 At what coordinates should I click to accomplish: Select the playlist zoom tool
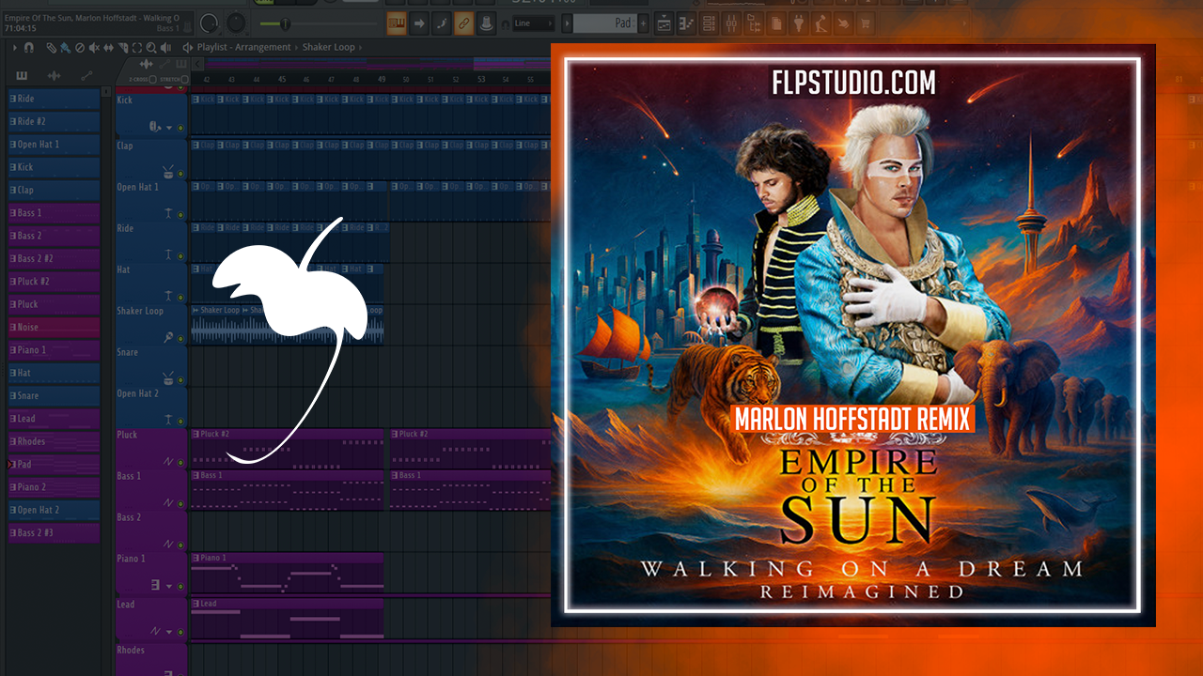pyautogui.click(x=151, y=47)
